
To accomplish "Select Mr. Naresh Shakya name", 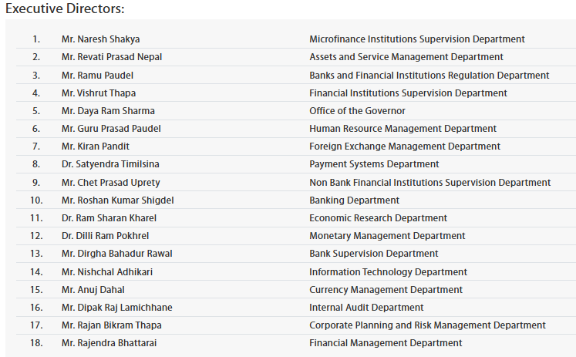I will pos(100,39).
